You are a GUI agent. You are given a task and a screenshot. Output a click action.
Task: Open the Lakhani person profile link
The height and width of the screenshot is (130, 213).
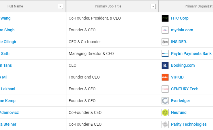[x=7, y=89]
